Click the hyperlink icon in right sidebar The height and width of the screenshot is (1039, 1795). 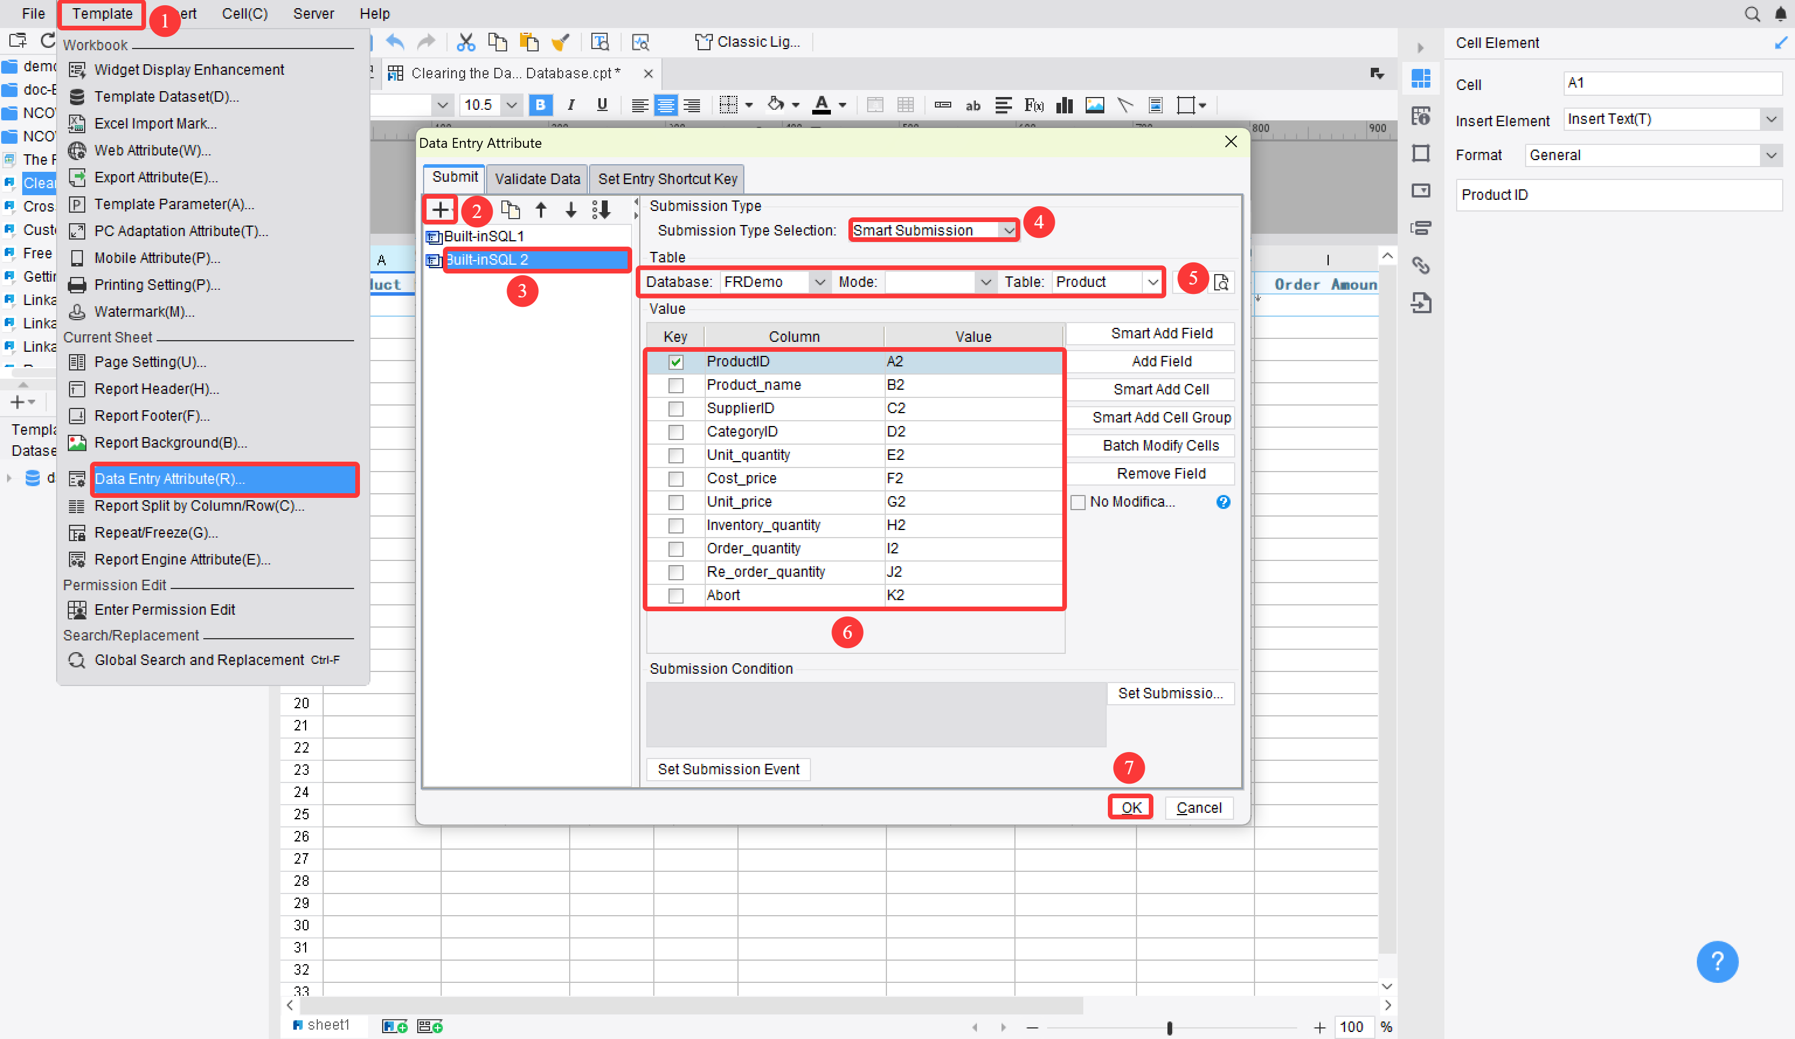click(1421, 266)
